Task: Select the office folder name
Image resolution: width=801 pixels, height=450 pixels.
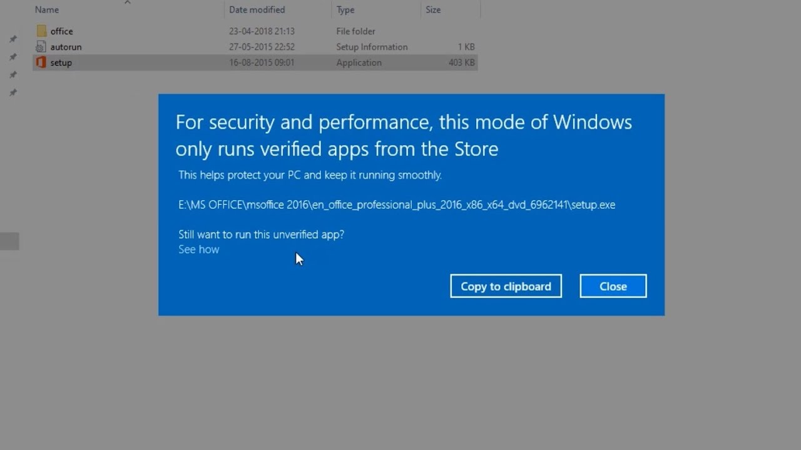Action: point(61,31)
